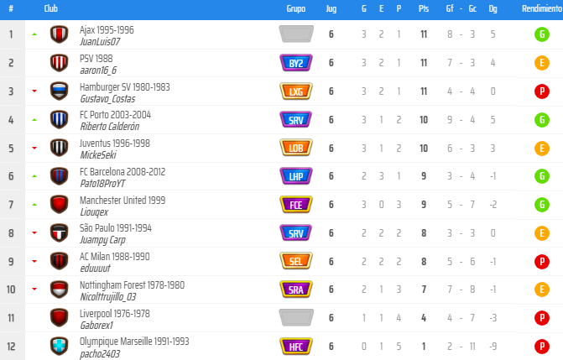The height and width of the screenshot is (360, 563).
Task: Sort table by Pts column header
Action: (x=423, y=8)
